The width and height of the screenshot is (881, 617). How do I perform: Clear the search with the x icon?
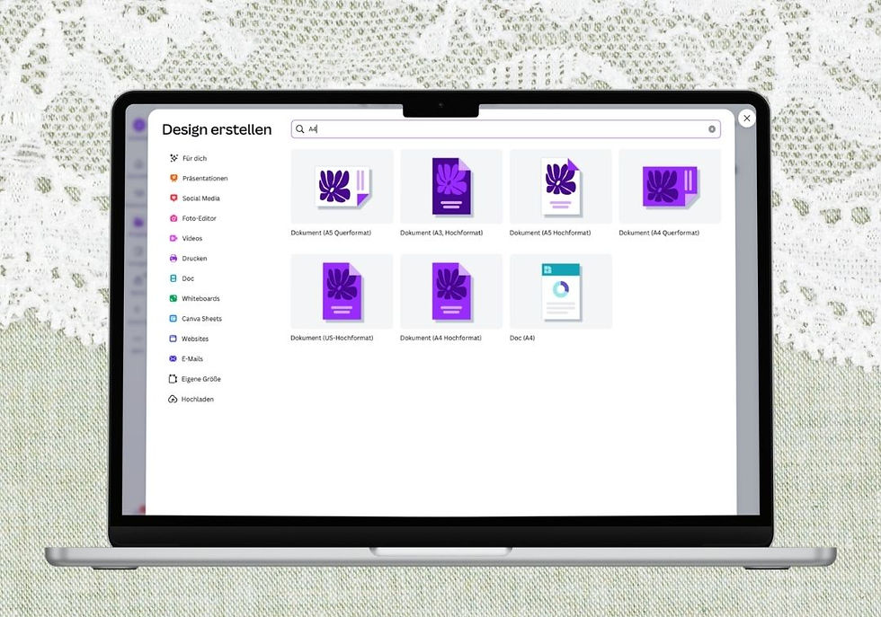[712, 129]
